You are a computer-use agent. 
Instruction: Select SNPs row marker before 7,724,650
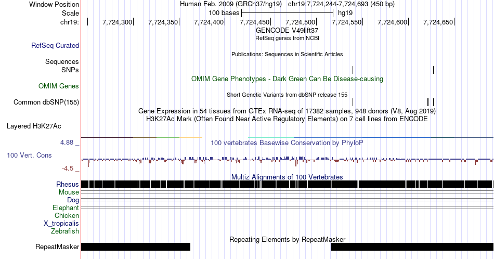434,70
